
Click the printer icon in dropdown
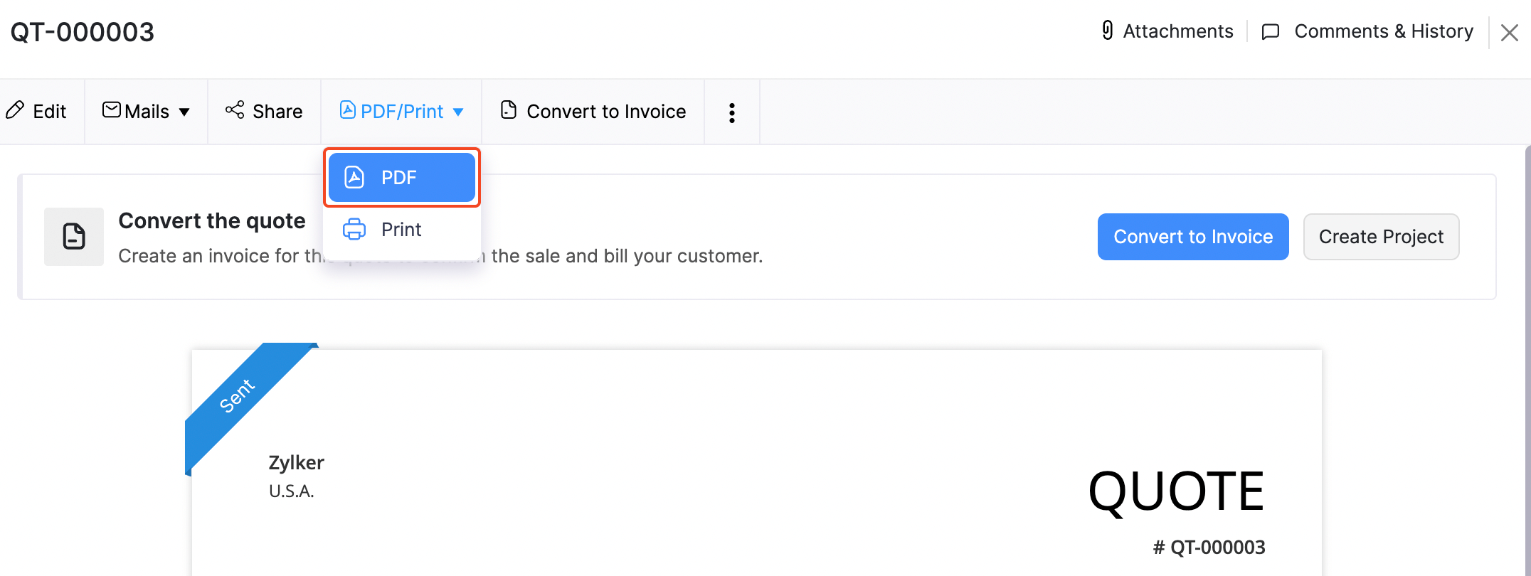354,230
